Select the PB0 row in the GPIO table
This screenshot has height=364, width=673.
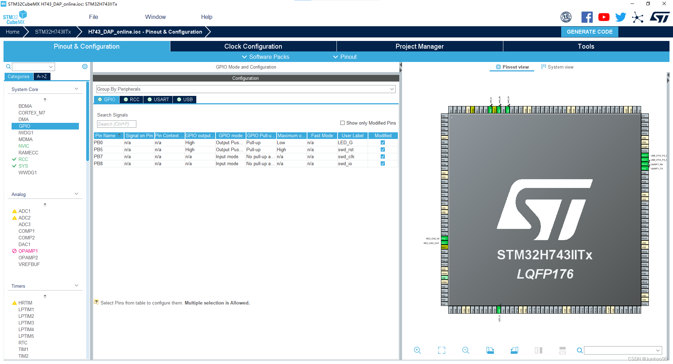pyautogui.click(x=246, y=142)
